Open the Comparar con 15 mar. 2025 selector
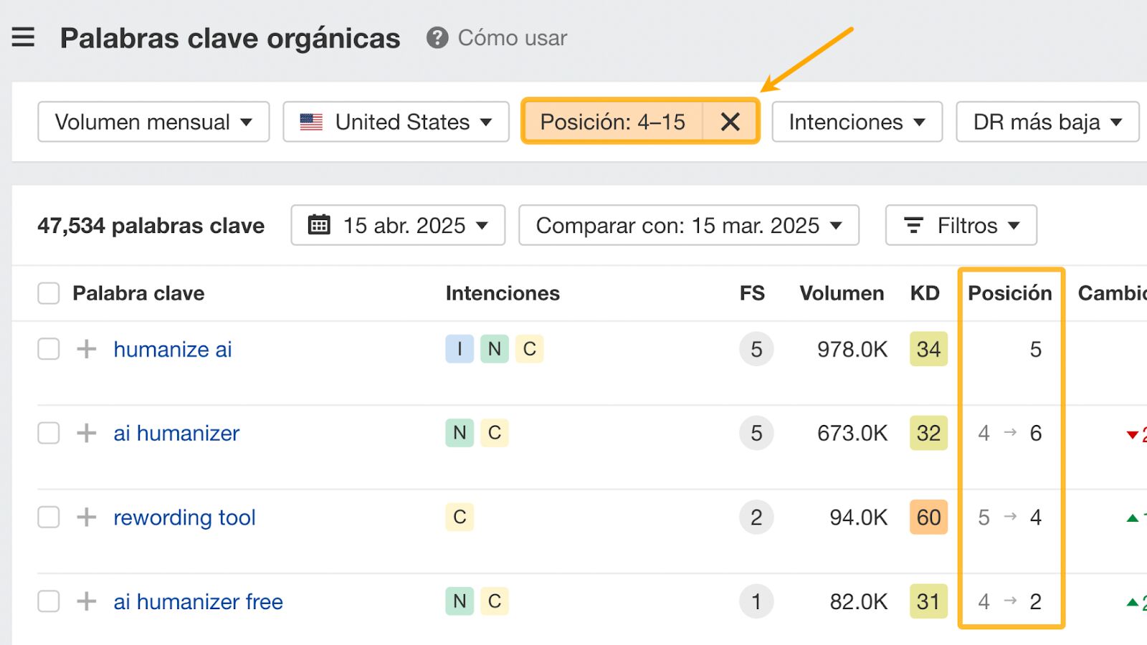 688,225
